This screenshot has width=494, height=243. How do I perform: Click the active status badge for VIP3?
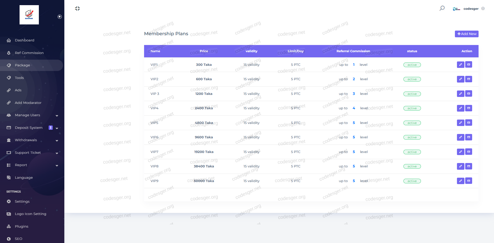pyautogui.click(x=412, y=94)
